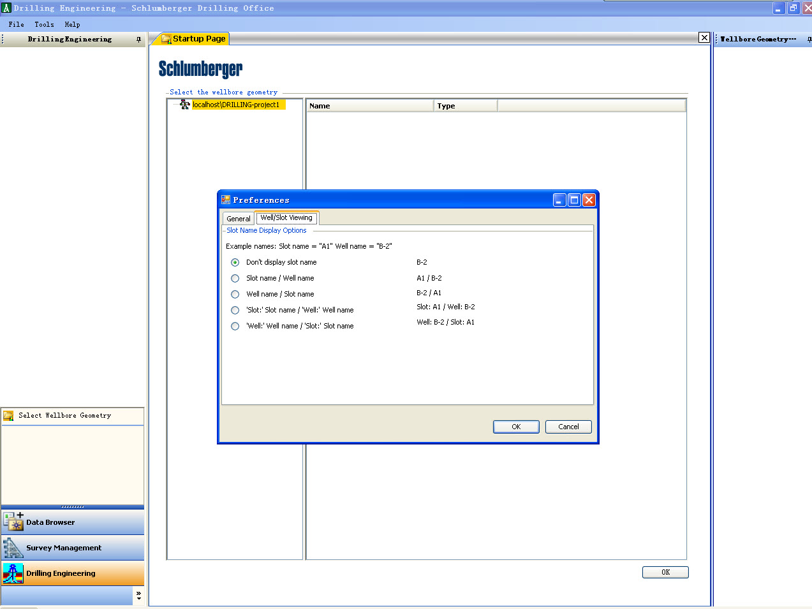Click the Data Browser icon
Image resolution: width=812 pixels, height=609 pixels.
[x=13, y=521]
